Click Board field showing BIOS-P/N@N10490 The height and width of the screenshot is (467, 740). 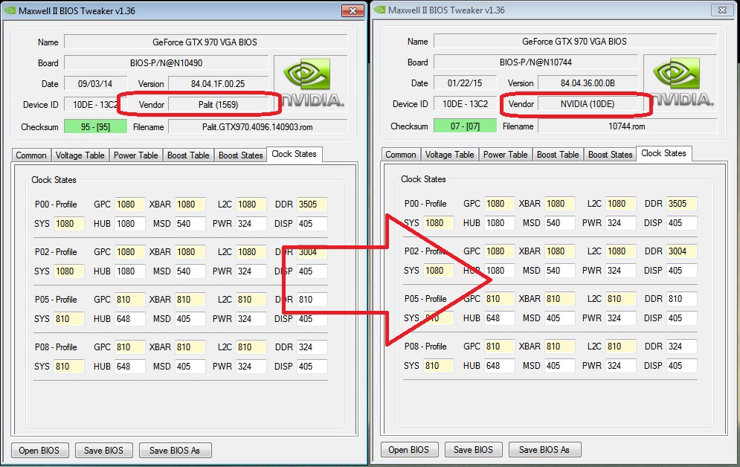(166, 62)
